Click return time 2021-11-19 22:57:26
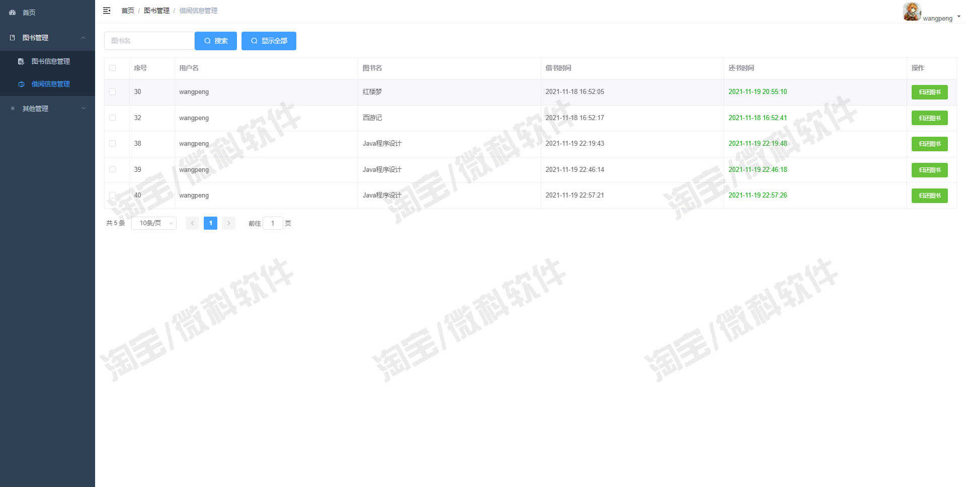 point(758,196)
